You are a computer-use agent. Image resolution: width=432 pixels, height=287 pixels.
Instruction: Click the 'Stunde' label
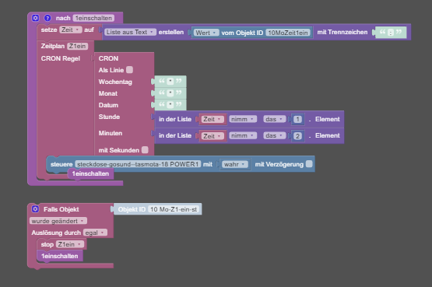pos(109,117)
